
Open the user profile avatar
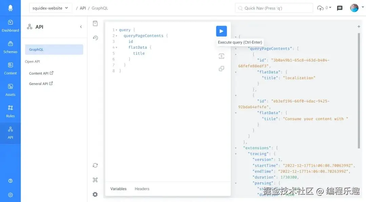click(354, 8)
